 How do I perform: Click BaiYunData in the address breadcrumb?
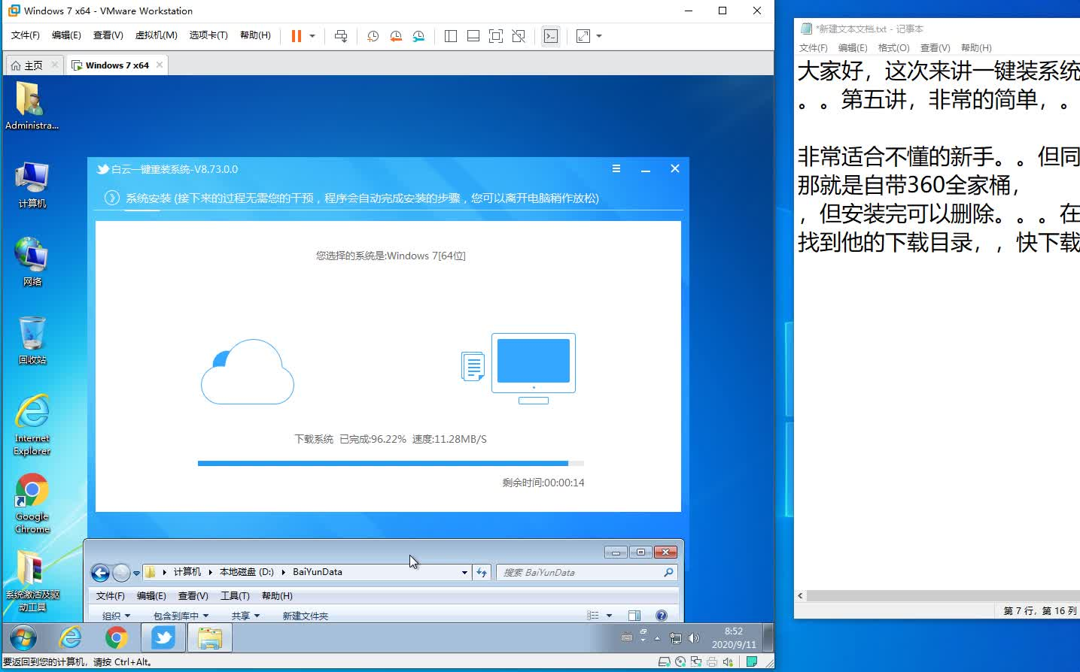coord(317,572)
